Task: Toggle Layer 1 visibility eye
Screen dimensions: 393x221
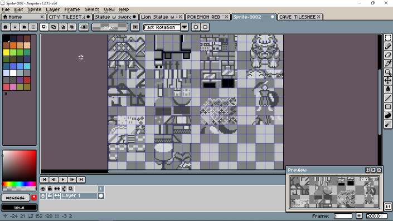Action: click(x=43, y=196)
